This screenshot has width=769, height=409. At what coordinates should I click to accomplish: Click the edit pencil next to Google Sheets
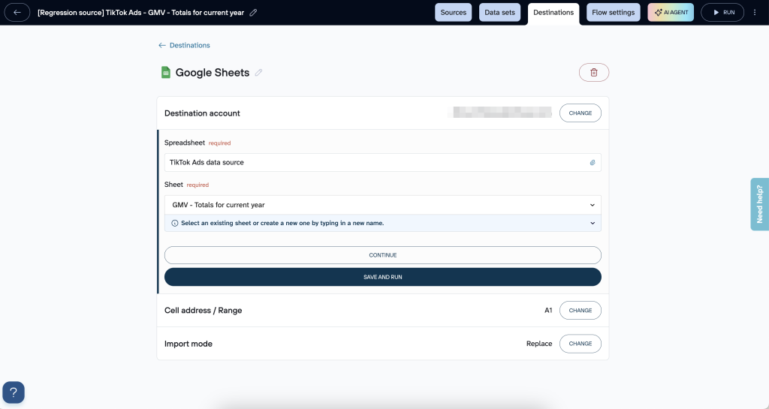coord(259,73)
